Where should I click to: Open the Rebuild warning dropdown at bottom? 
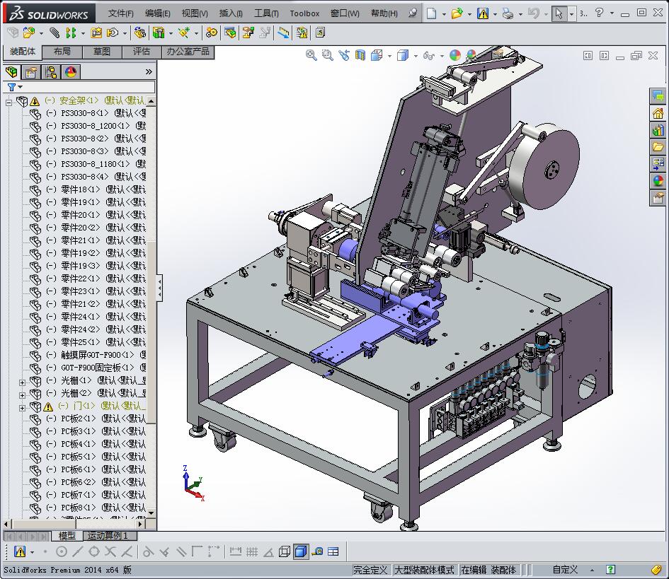[33, 552]
